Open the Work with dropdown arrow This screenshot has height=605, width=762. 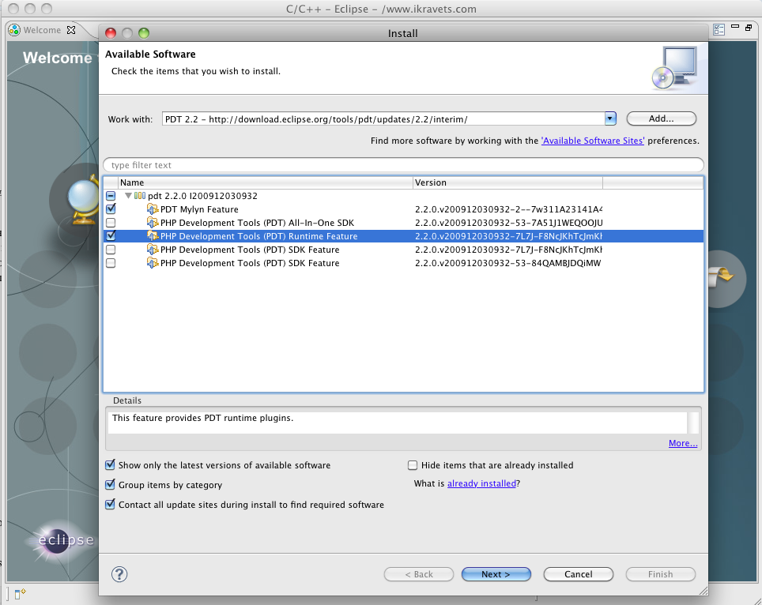click(x=610, y=119)
